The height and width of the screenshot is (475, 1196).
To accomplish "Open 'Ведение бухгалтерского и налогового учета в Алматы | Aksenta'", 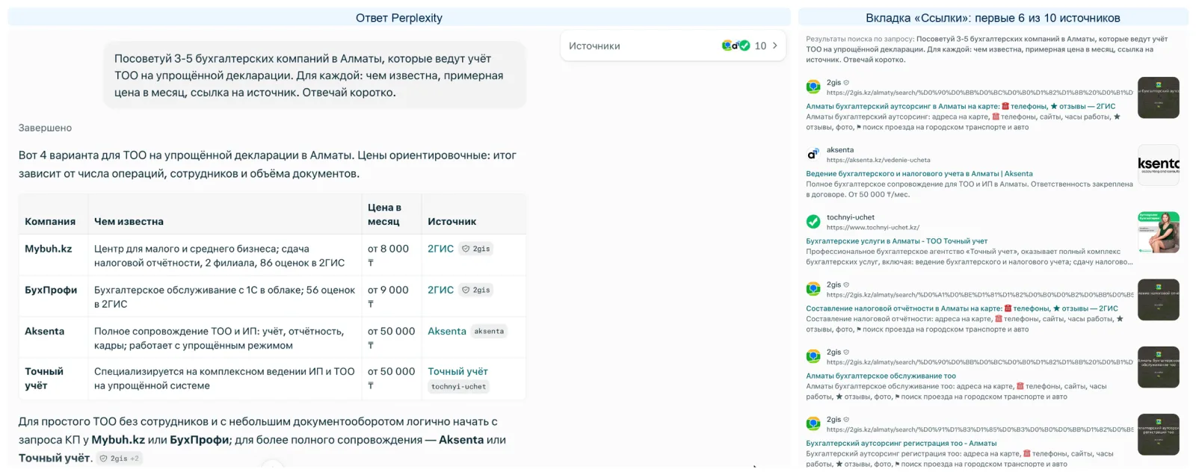I will pos(919,173).
